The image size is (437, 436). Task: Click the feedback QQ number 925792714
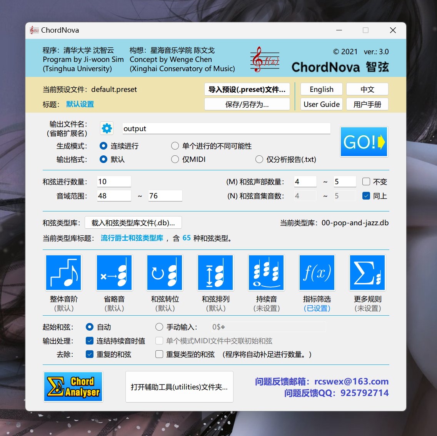[x=364, y=393]
